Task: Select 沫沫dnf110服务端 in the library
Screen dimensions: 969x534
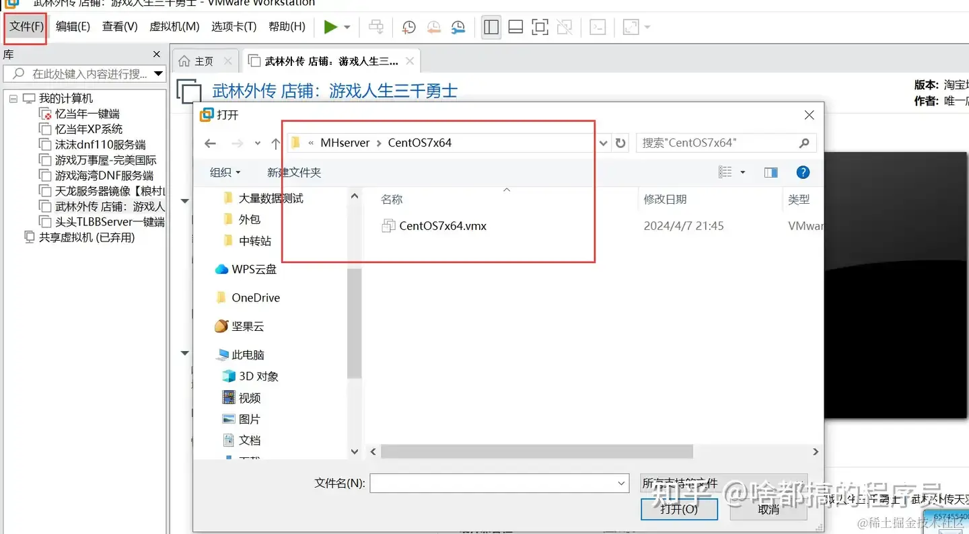Action: point(100,145)
